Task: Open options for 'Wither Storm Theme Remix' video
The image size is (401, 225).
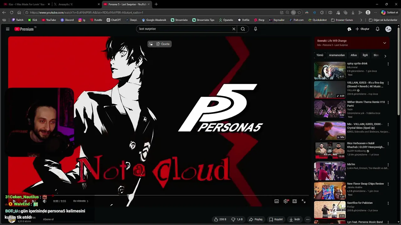Action: tap(388, 102)
